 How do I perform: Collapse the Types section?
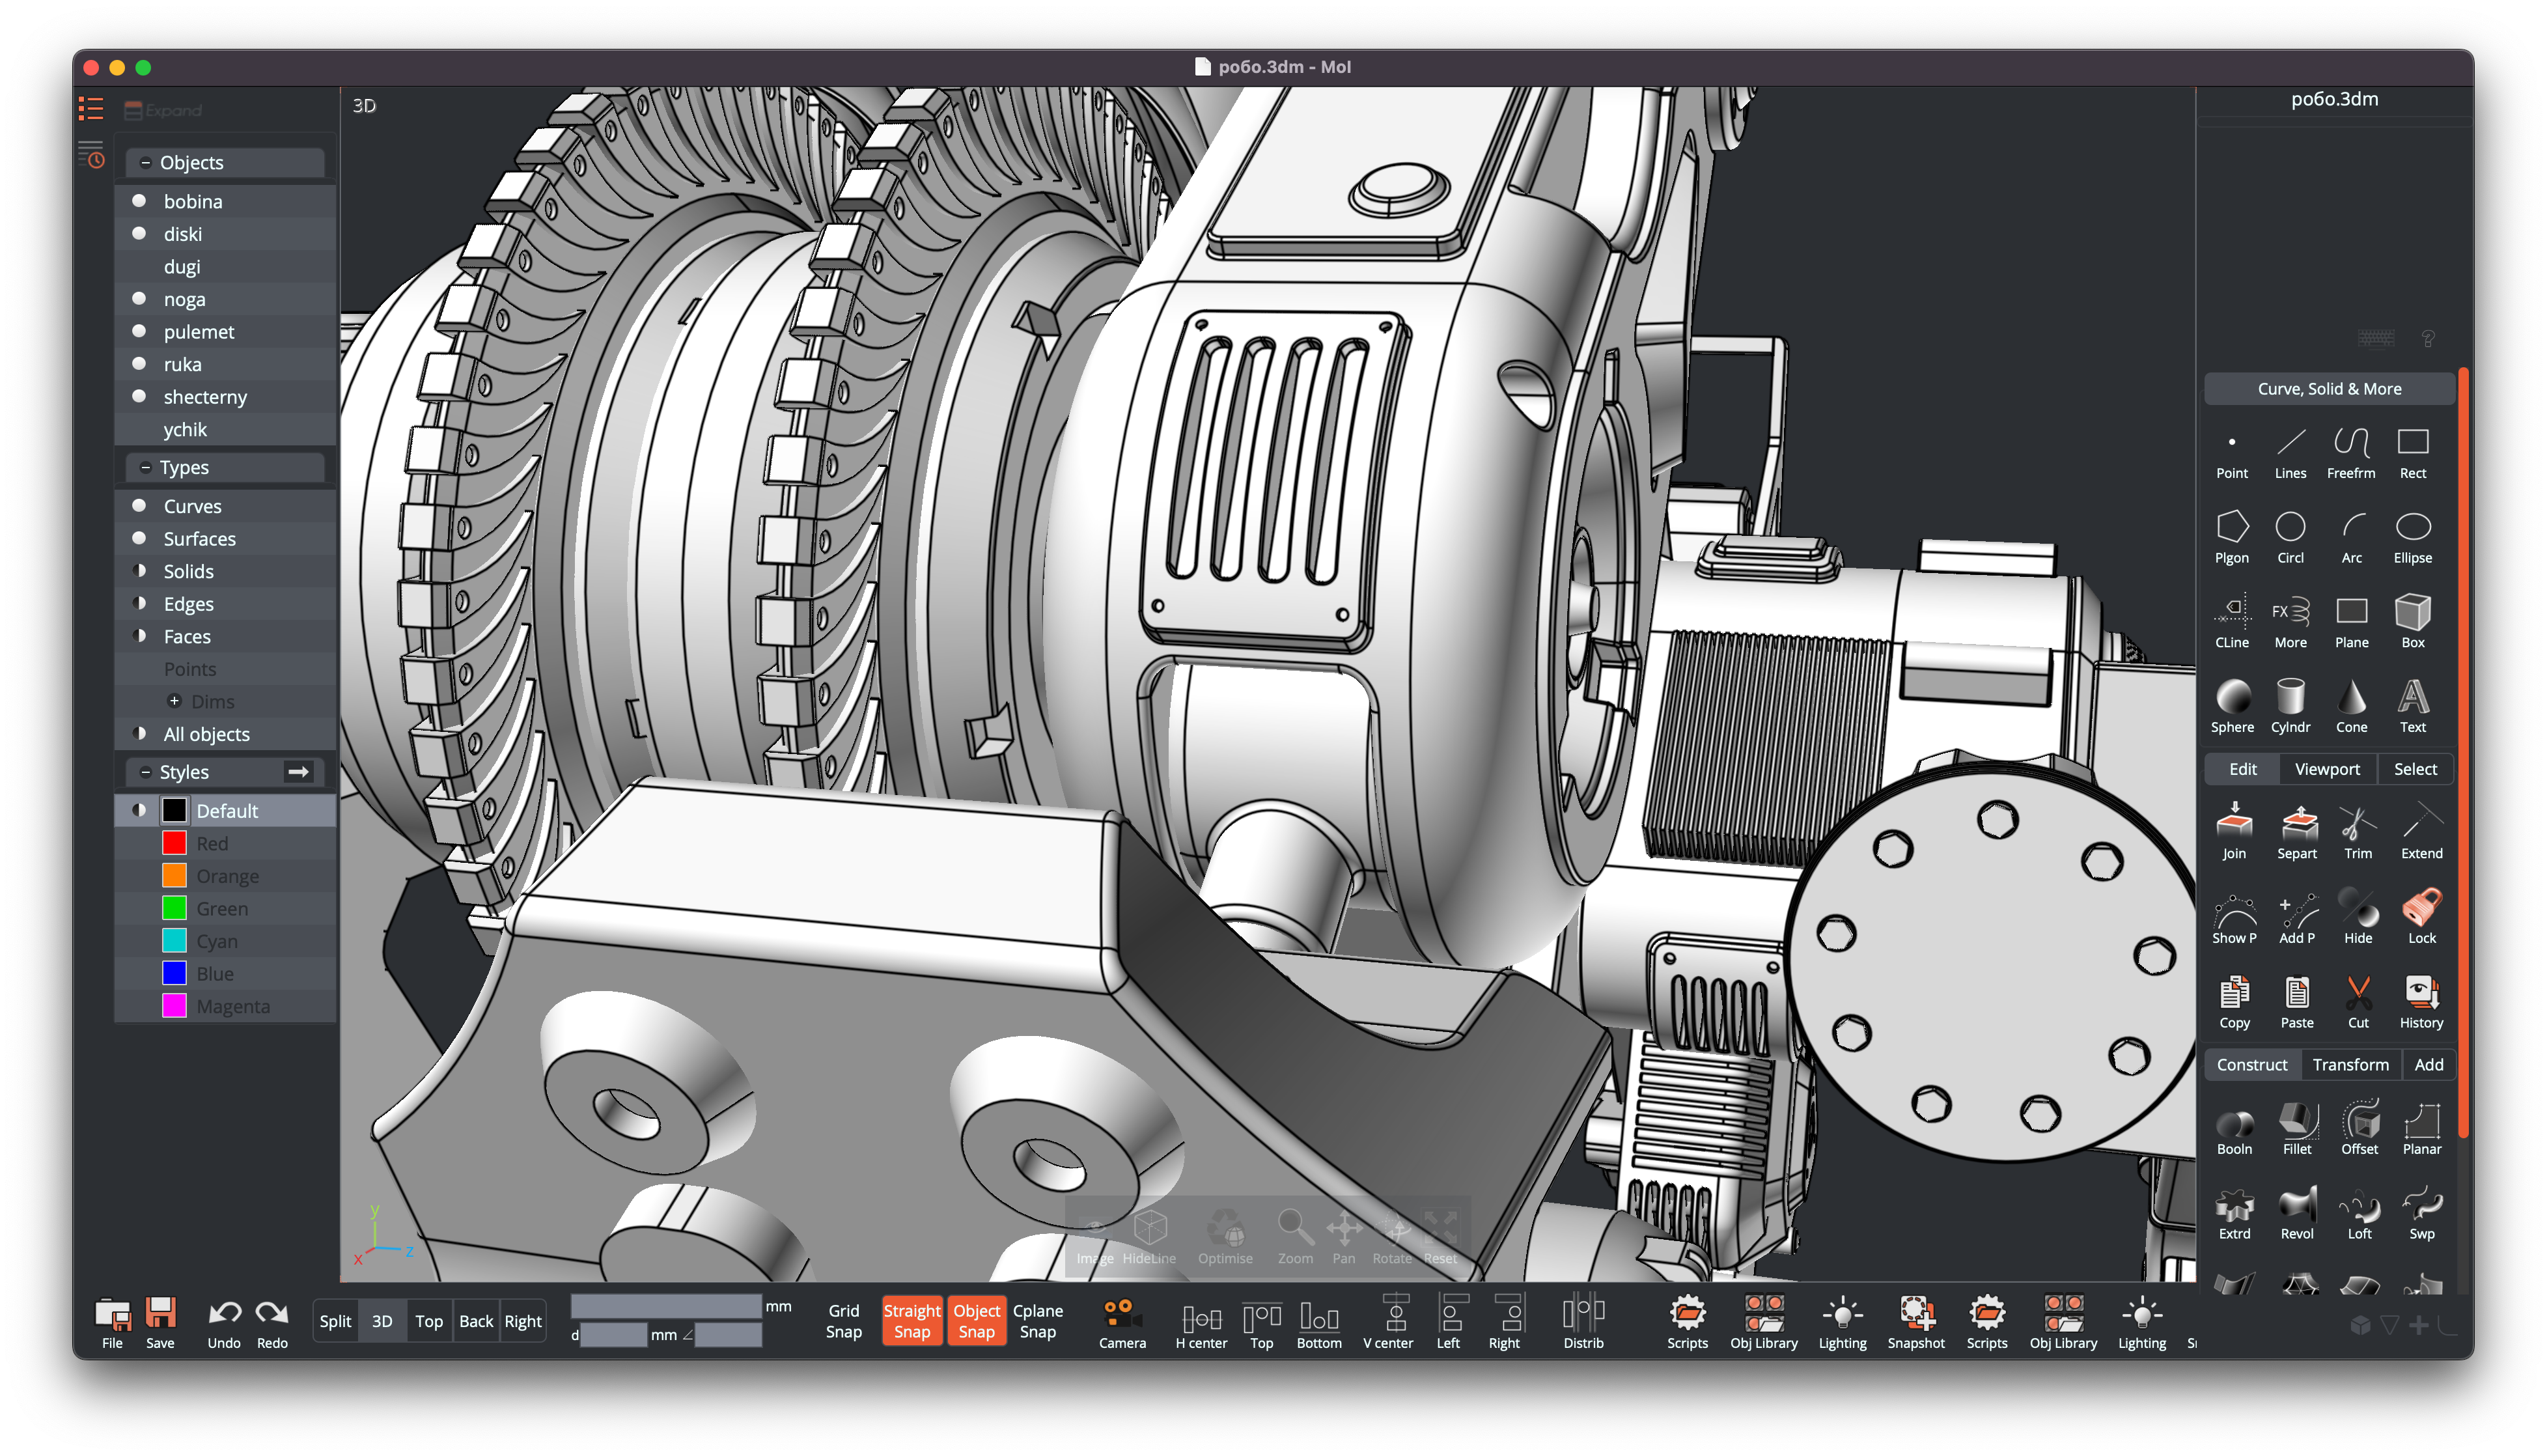[x=146, y=467]
